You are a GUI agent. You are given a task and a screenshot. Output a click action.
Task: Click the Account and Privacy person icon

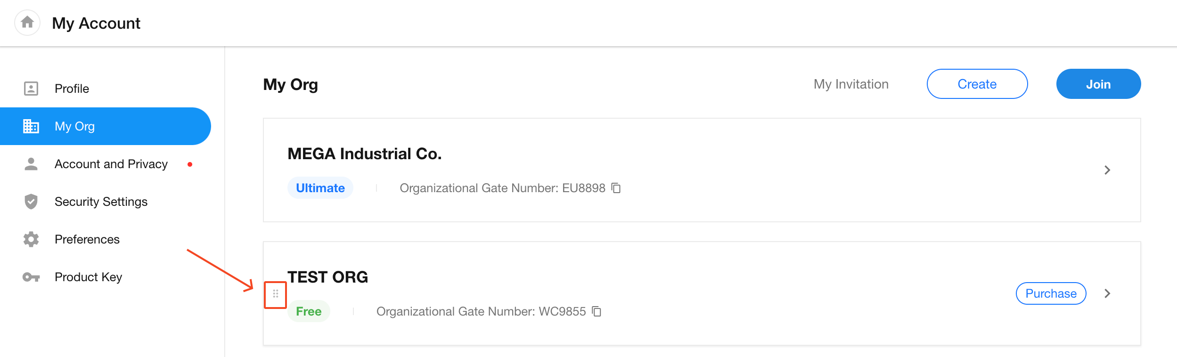point(31,164)
